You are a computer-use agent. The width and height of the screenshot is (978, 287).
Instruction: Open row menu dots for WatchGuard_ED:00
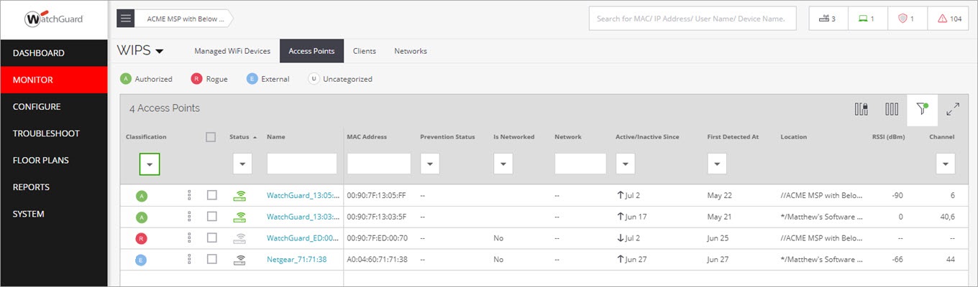coord(189,237)
